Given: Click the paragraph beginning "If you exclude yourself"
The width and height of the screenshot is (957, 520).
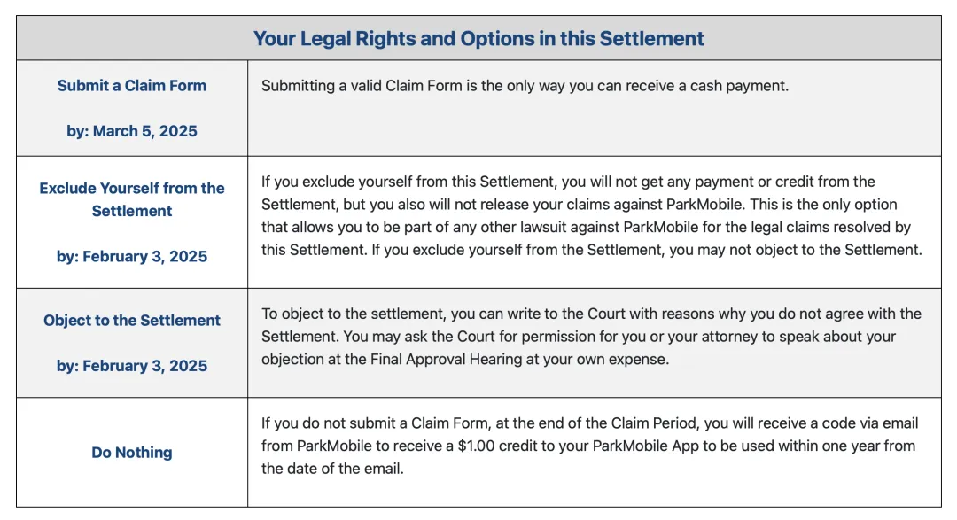Looking at the screenshot, I should click(x=591, y=215).
